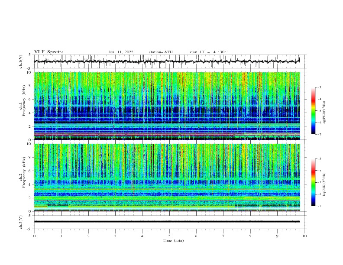Click the ch.2 color bar's log(PSD) label
343x265 pixels.
324,184
